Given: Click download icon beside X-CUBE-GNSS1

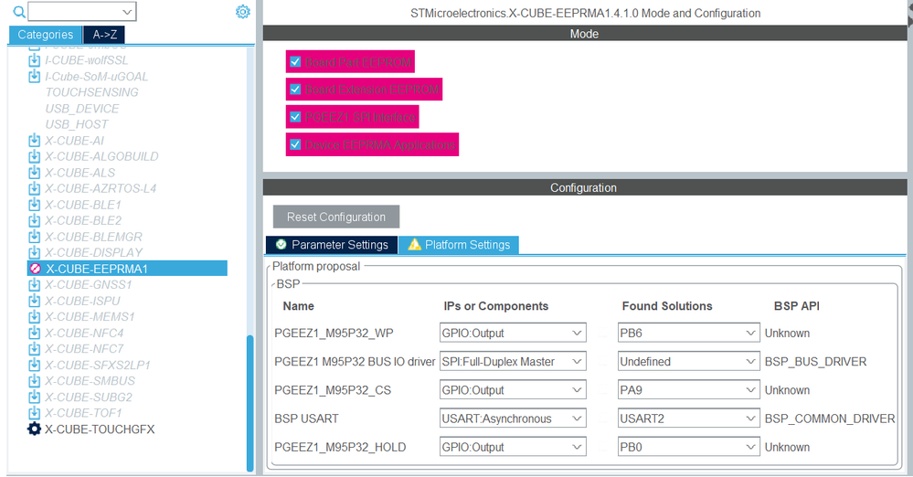Looking at the screenshot, I should click(35, 284).
